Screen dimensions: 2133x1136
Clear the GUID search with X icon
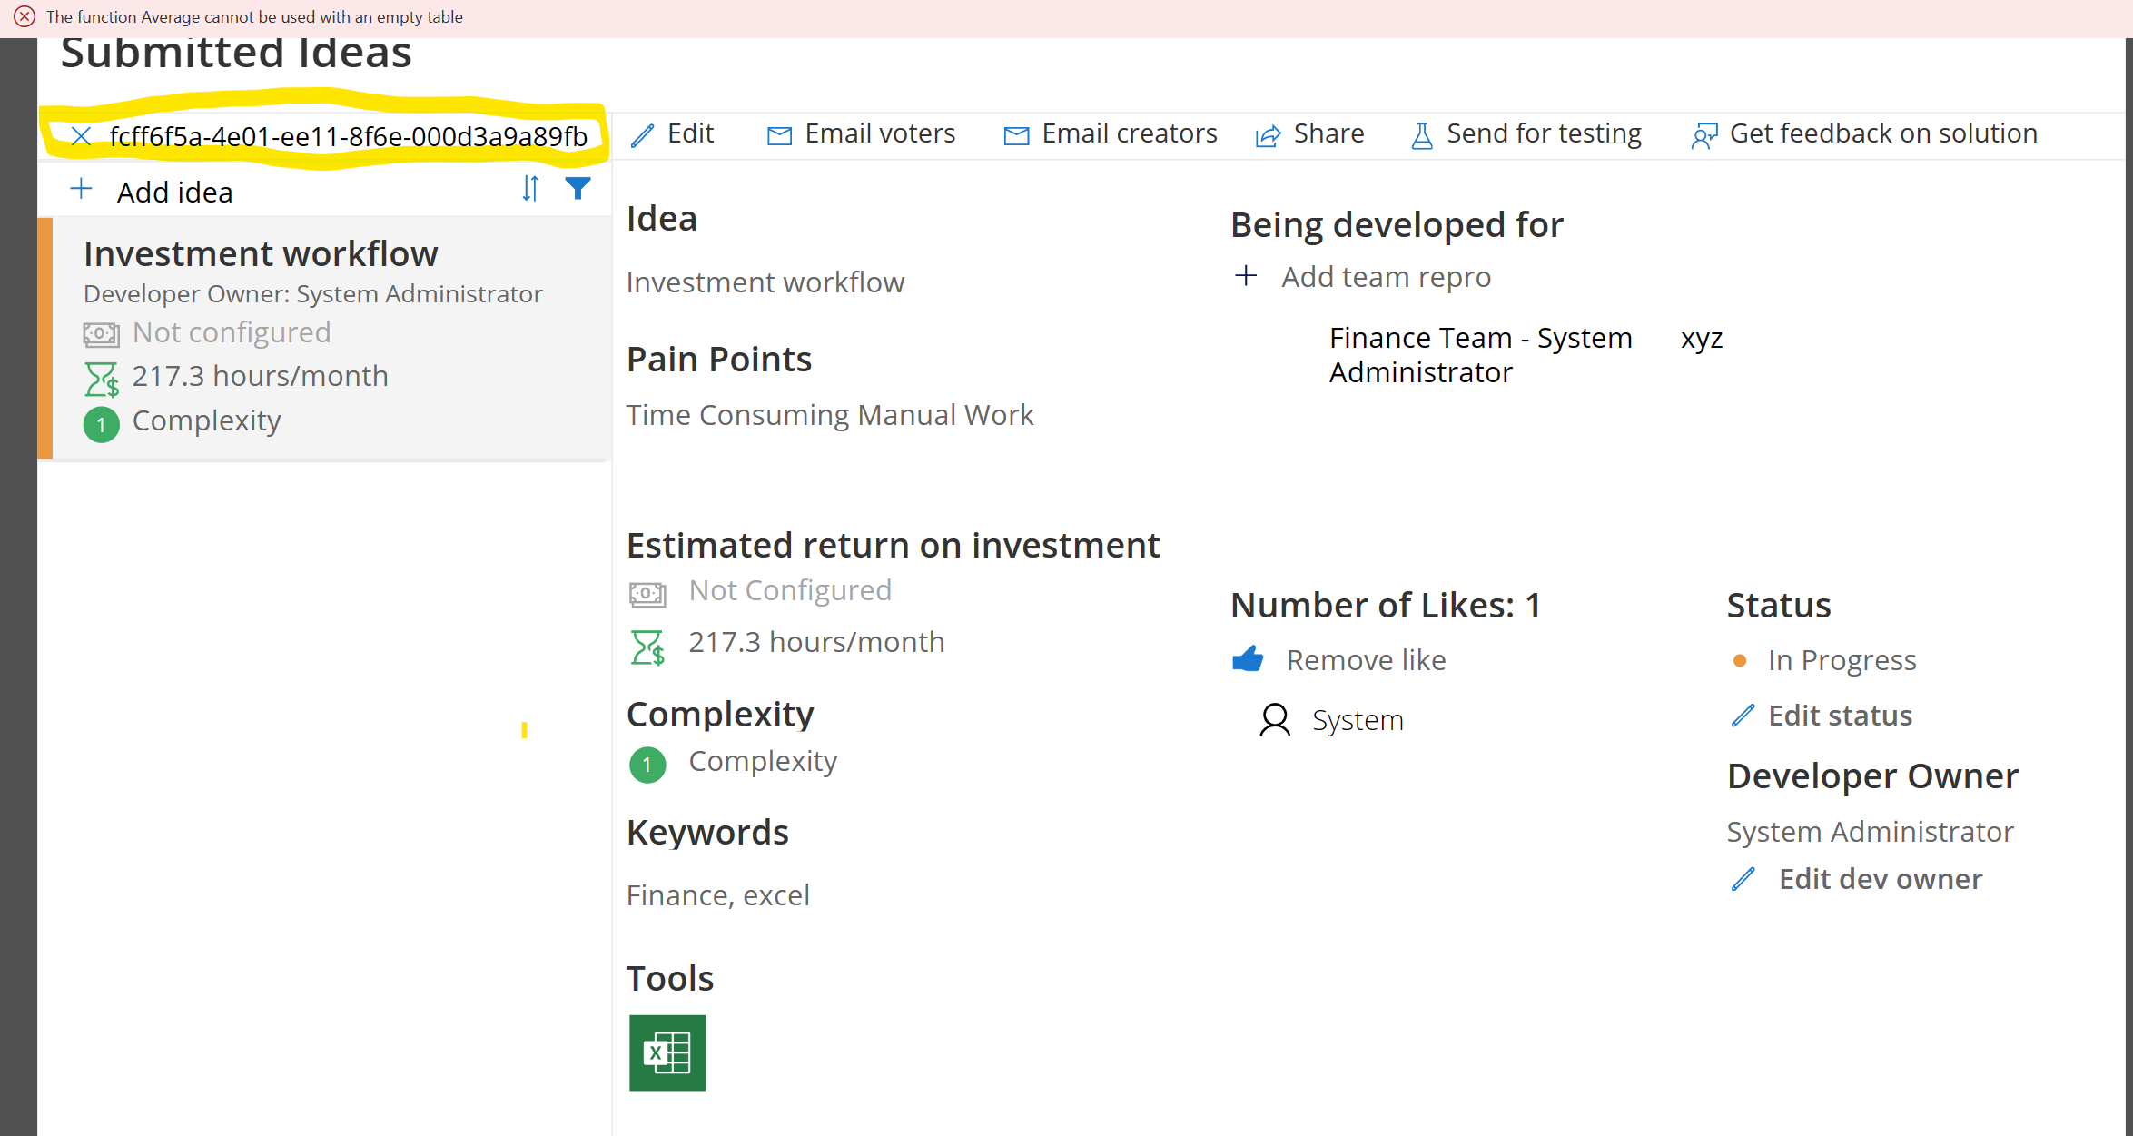[81, 136]
